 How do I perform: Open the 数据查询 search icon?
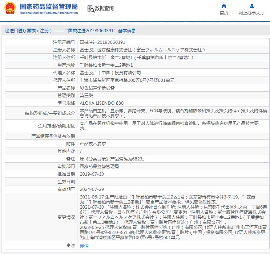pyautogui.click(x=91, y=9)
